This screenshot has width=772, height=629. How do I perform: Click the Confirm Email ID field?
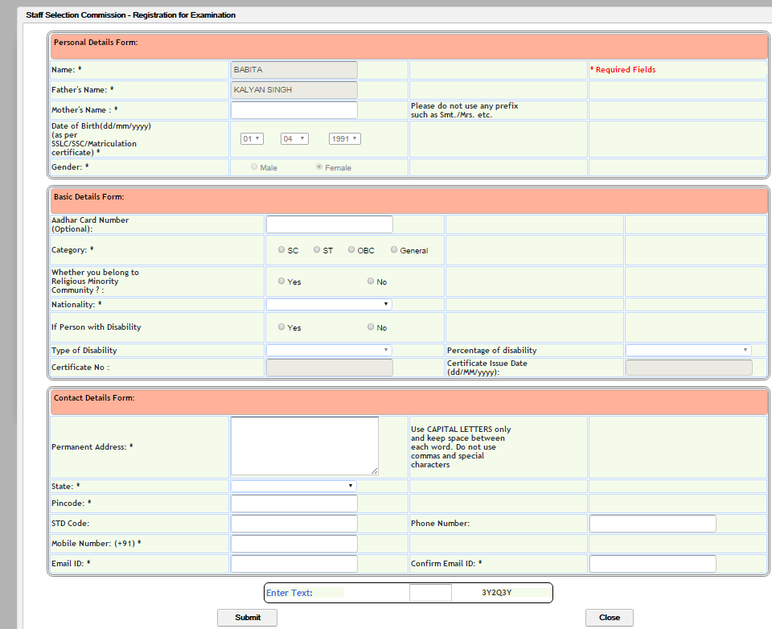[x=652, y=564]
